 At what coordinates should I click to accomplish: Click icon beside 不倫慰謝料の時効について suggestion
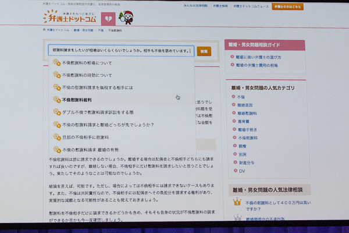pyautogui.click(x=56, y=75)
